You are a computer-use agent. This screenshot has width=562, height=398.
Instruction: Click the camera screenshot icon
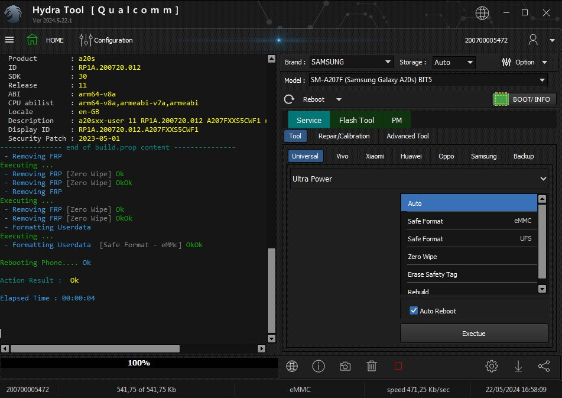[345, 367]
